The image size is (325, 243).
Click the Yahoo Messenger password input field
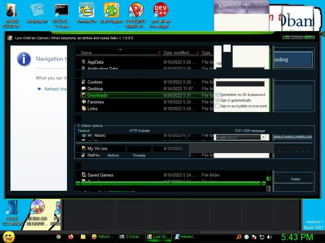point(240,84)
